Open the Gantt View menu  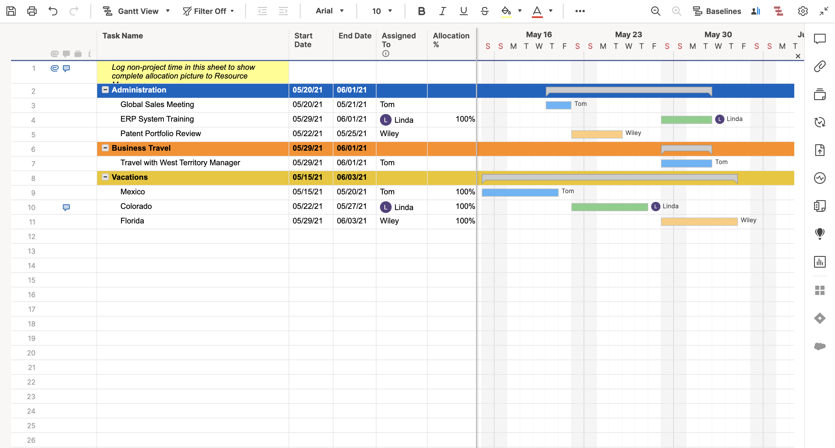coord(136,11)
